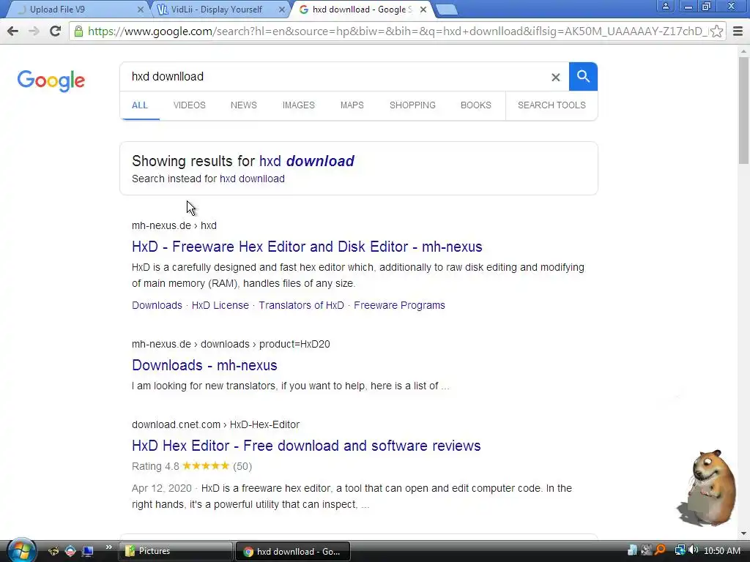Open 'HxD Hex Editor - Free download' CNET result
The width and height of the screenshot is (750, 562).
(x=306, y=446)
